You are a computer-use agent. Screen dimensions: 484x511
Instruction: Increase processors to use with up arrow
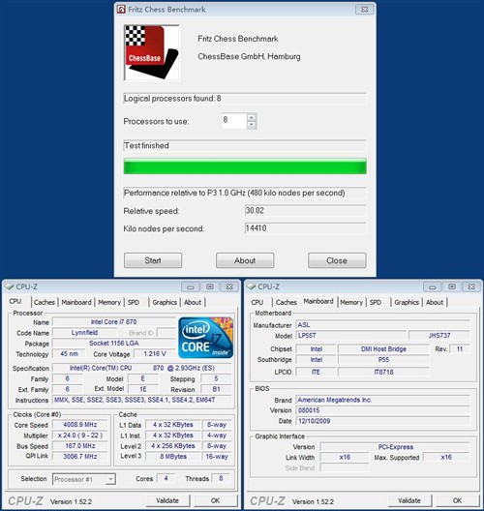pyautogui.click(x=252, y=117)
